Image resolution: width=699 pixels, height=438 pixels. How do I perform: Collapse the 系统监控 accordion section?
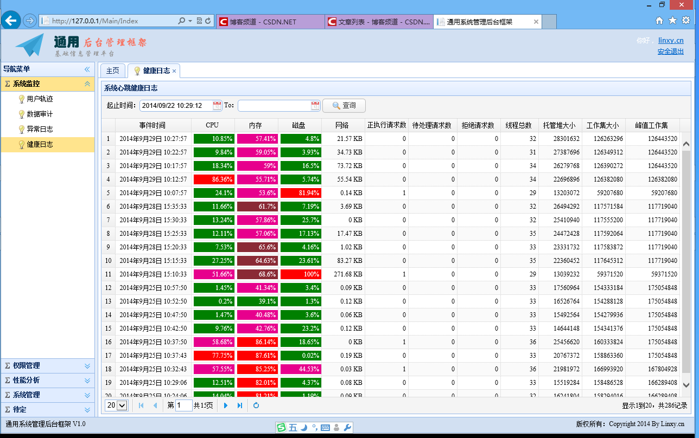[x=87, y=84]
